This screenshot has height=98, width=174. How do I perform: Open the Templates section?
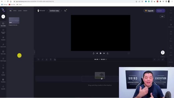click(3, 38)
